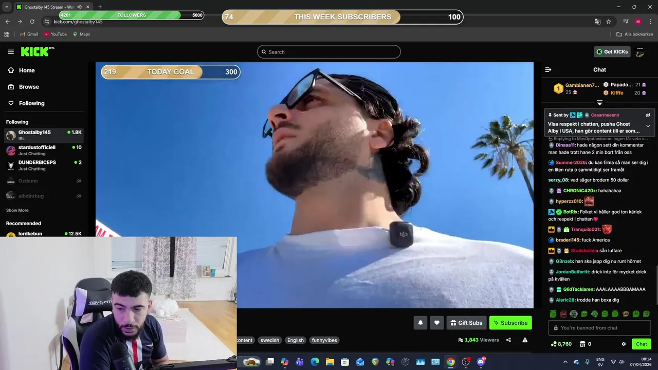Open chat settings gear
The height and width of the screenshot is (370, 658).
coord(624,344)
